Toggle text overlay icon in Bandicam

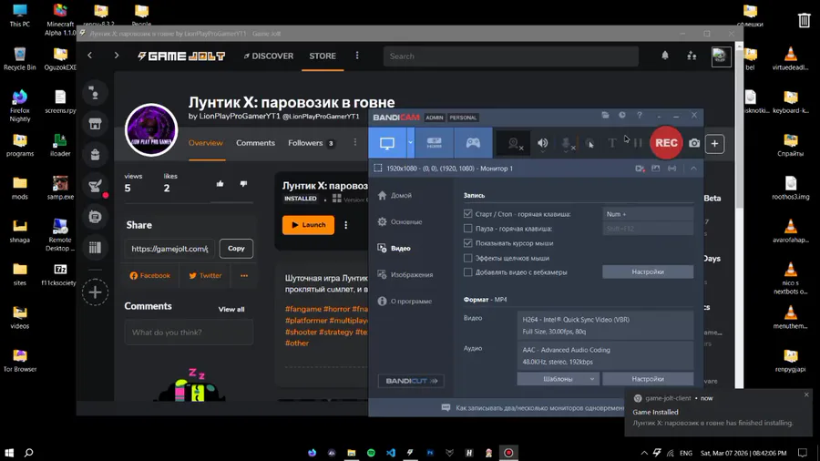[611, 143]
